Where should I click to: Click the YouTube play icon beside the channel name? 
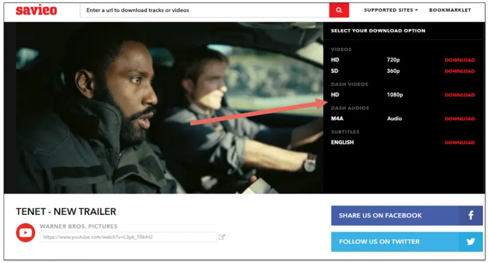(x=25, y=232)
